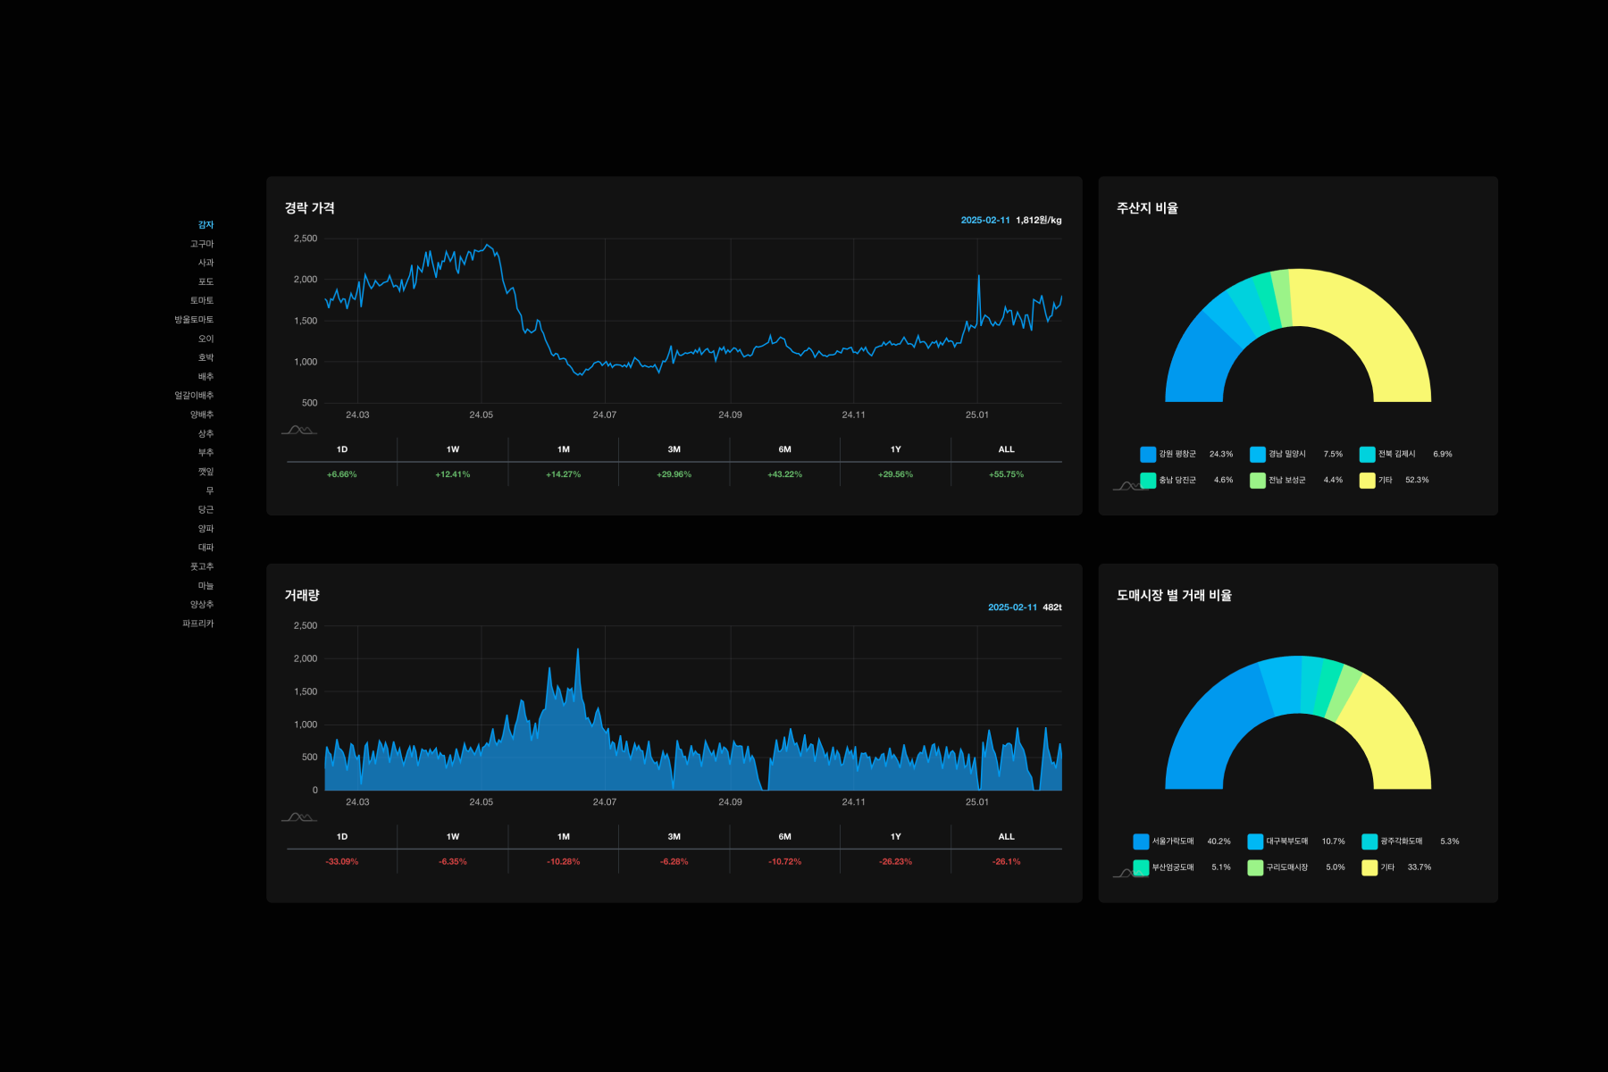The width and height of the screenshot is (1608, 1072).
Task: Select the 3M period tab in 경락 가격
Action: (x=674, y=449)
